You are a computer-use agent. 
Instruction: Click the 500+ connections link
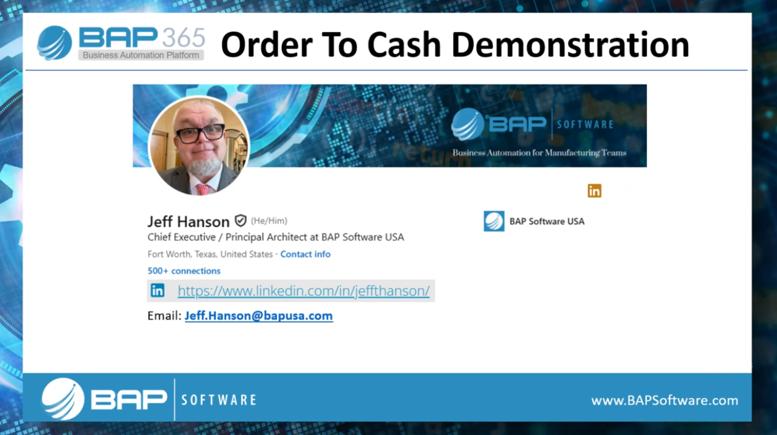point(184,271)
